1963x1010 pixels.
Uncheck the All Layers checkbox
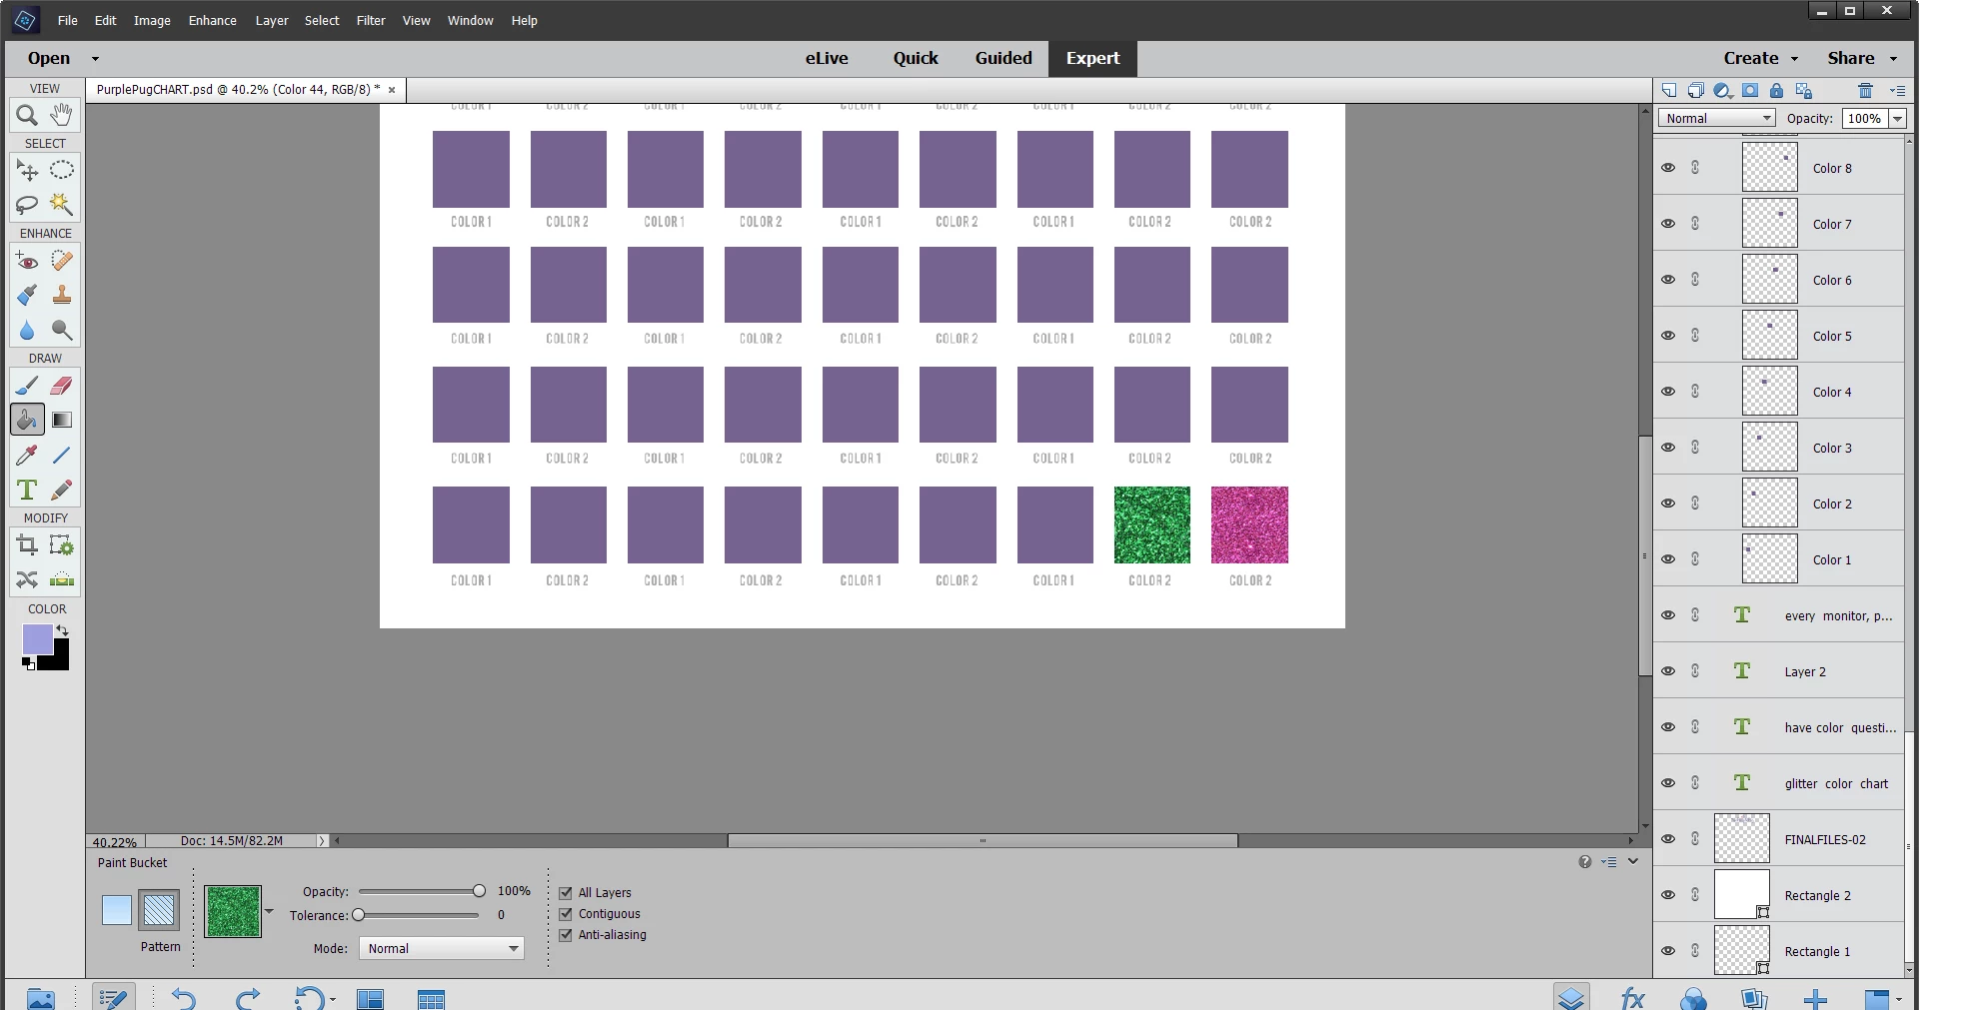click(566, 893)
